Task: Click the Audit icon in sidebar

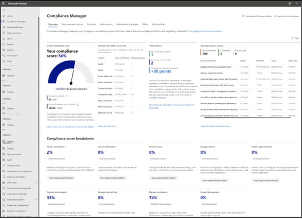Action: [x=4, y=160]
